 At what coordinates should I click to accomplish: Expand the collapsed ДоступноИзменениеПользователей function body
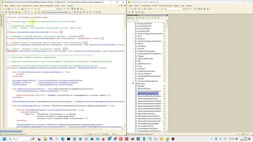coord(61,32)
